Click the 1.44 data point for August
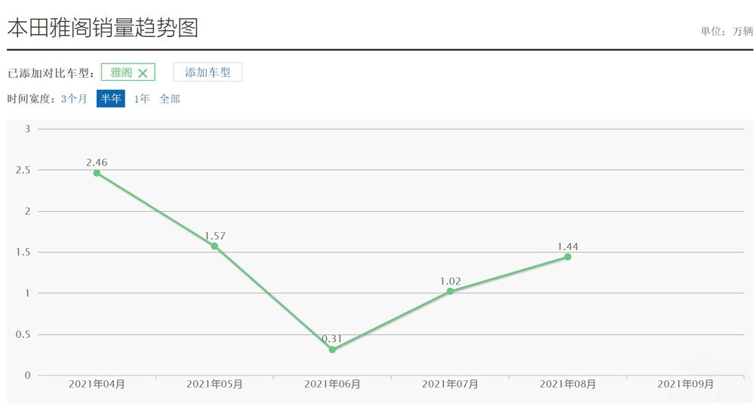This screenshot has height=405, width=755. point(568,256)
